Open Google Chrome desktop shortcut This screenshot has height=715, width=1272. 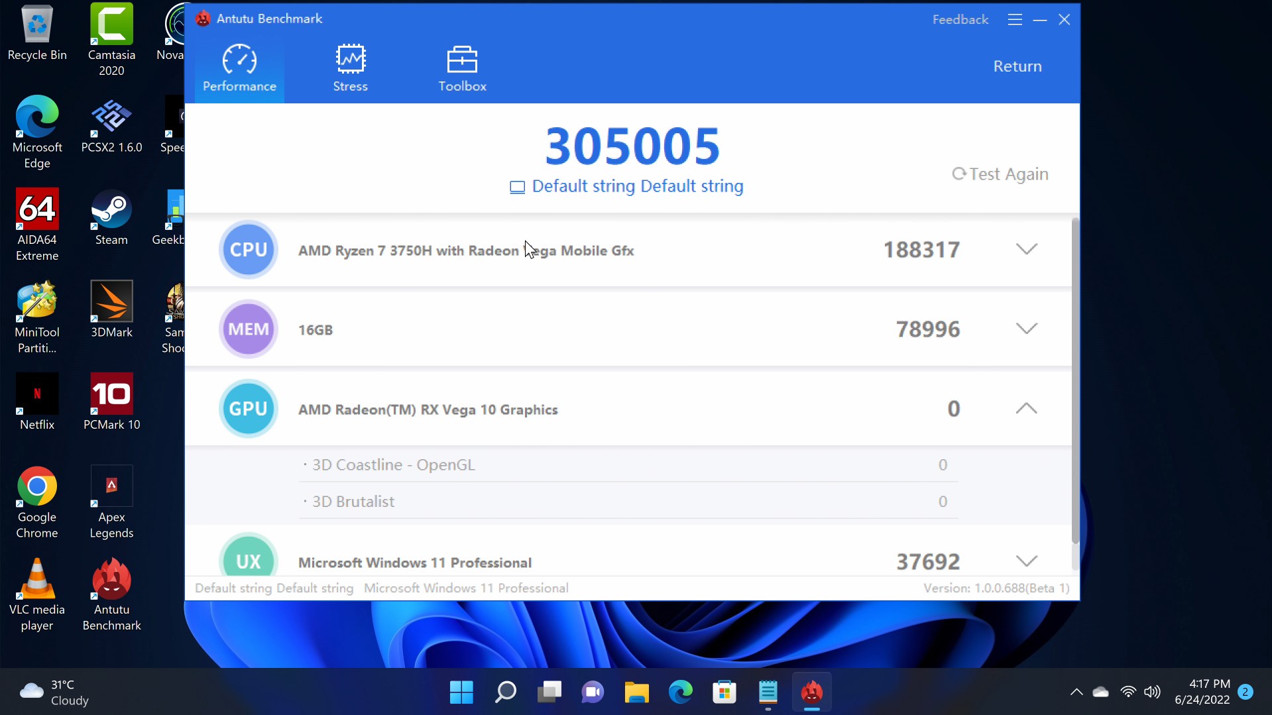37,502
